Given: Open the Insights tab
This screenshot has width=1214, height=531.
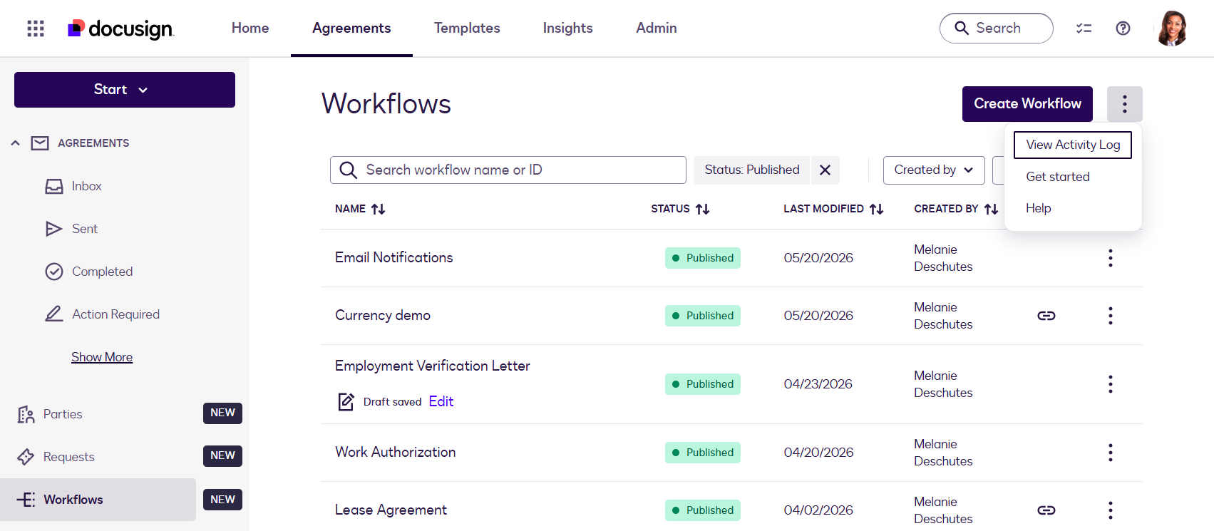Looking at the screenshot, I should point(567,28).
